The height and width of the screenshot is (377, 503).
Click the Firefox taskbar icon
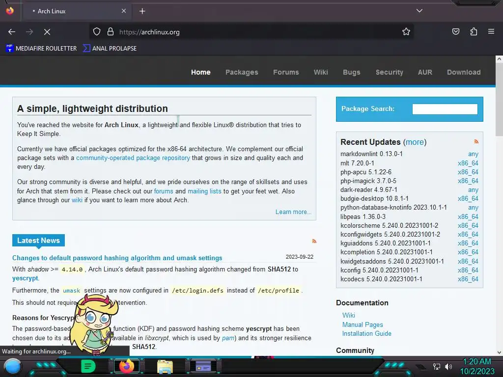[x=126, y=366]
